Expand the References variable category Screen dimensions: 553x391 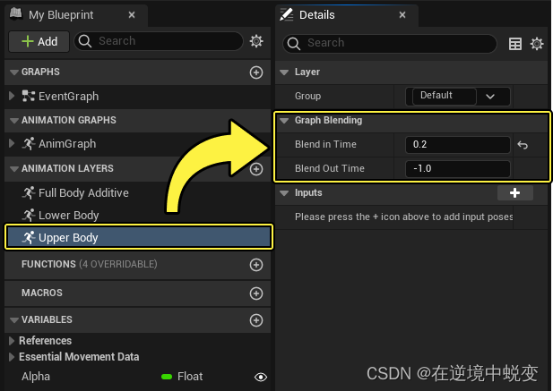[x=11, y=341]
